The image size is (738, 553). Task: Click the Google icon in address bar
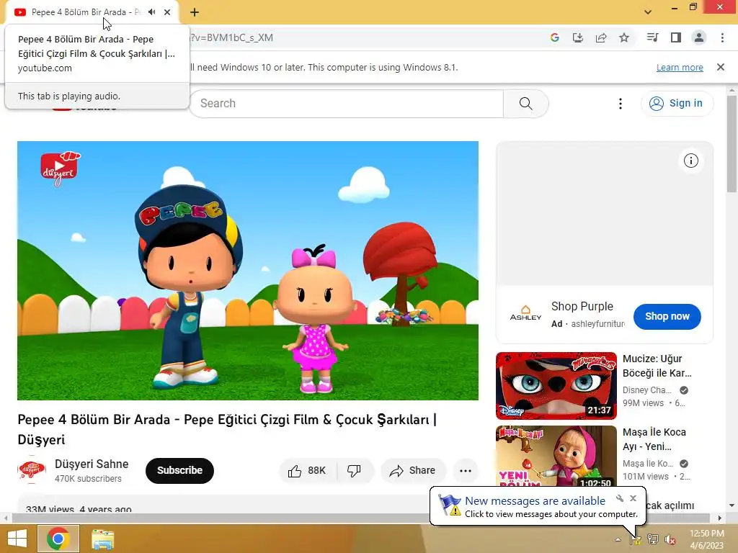554,37
